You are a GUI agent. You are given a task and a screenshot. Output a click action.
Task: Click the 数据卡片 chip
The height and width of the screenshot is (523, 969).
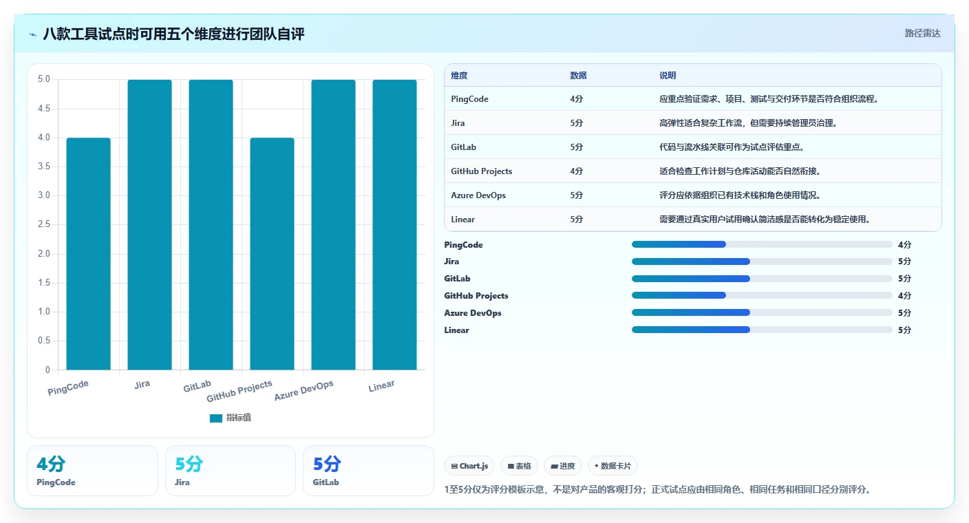[613, 466]
